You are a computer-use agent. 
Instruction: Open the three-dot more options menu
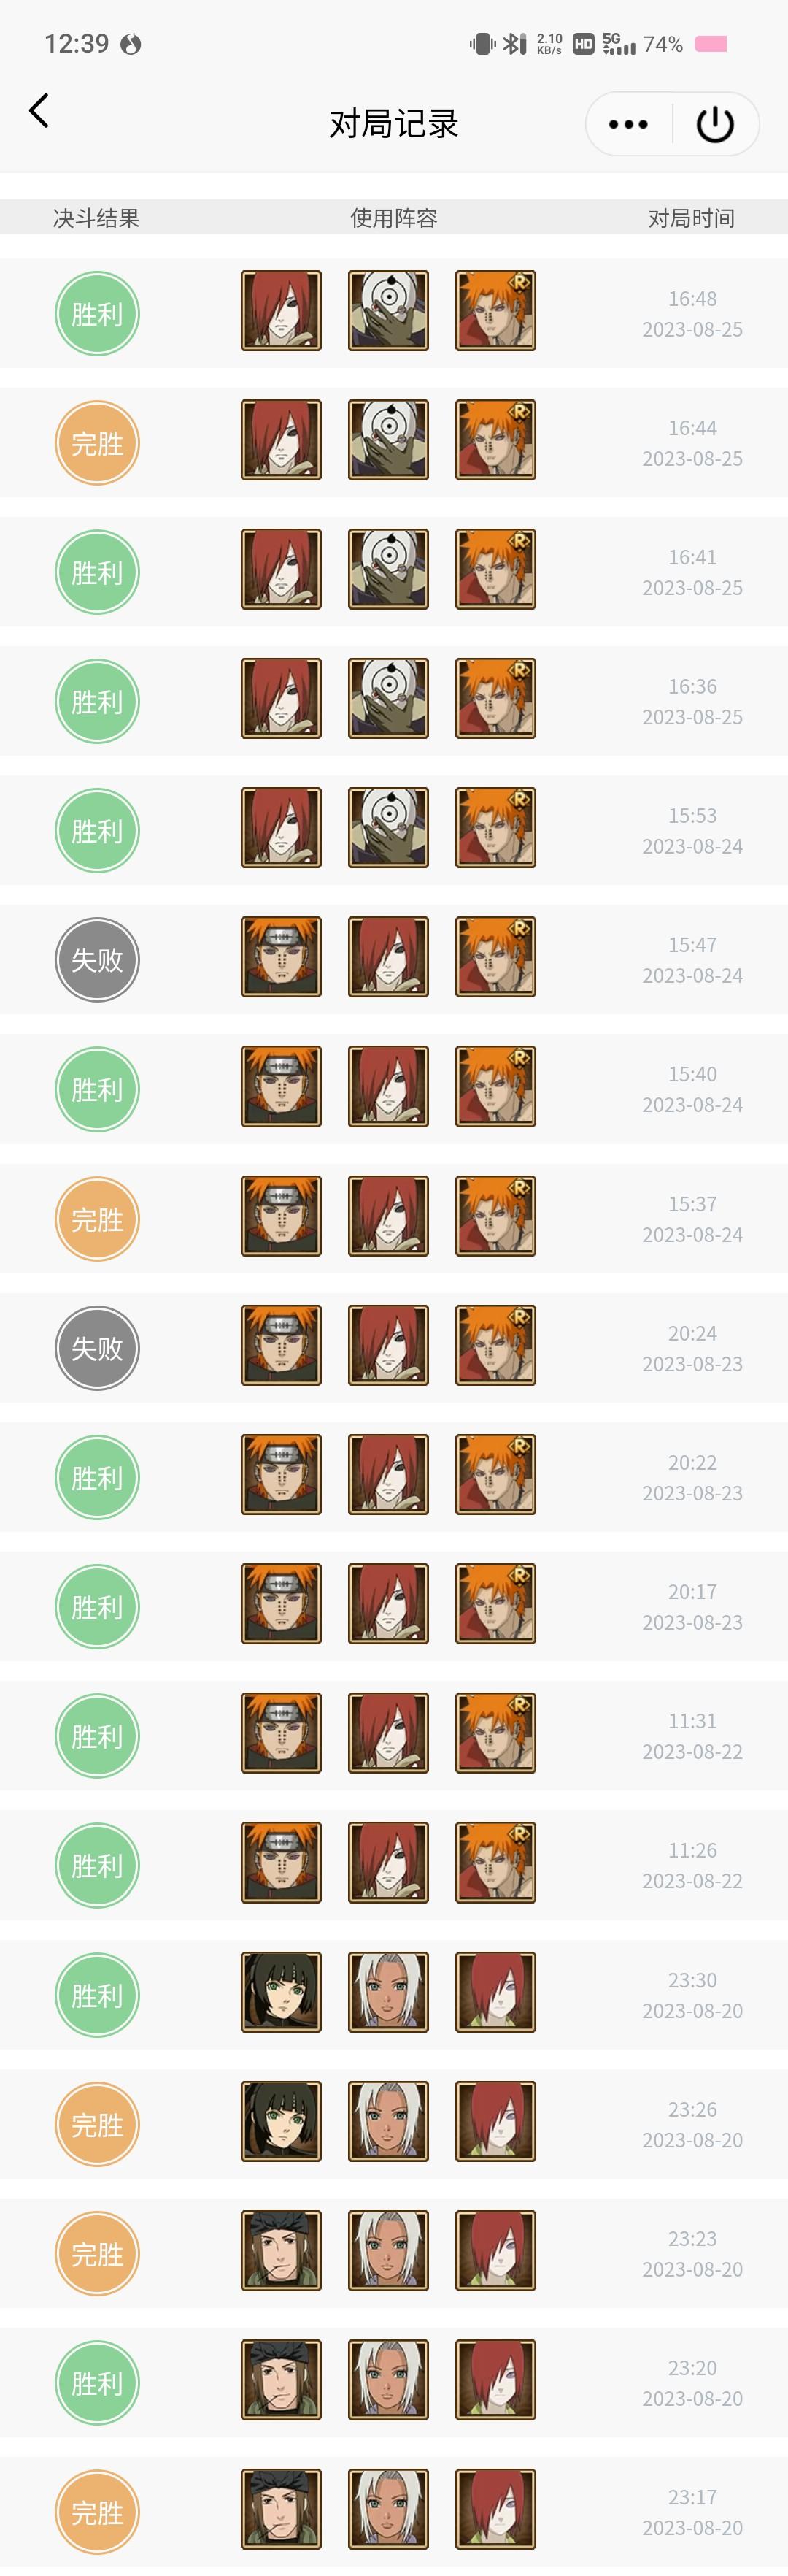tap(628, 124)
